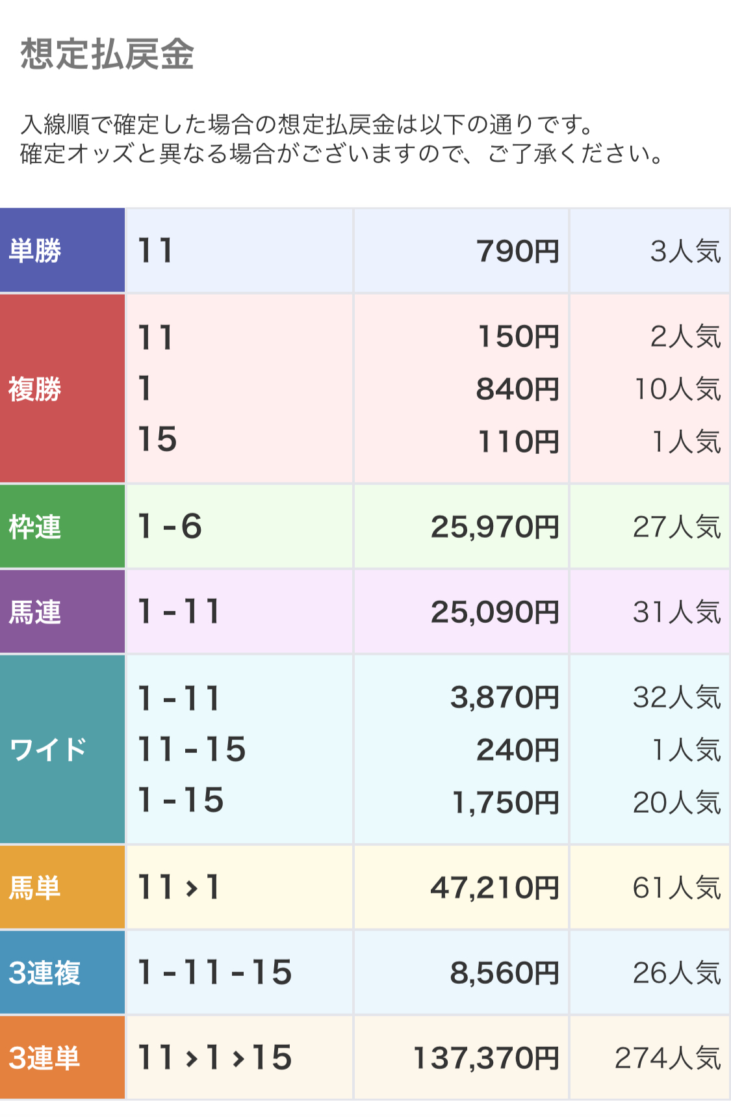Click the 3,870円 wide payout
This screenshot has height=1117, width=731.
[x=504, y=698]
